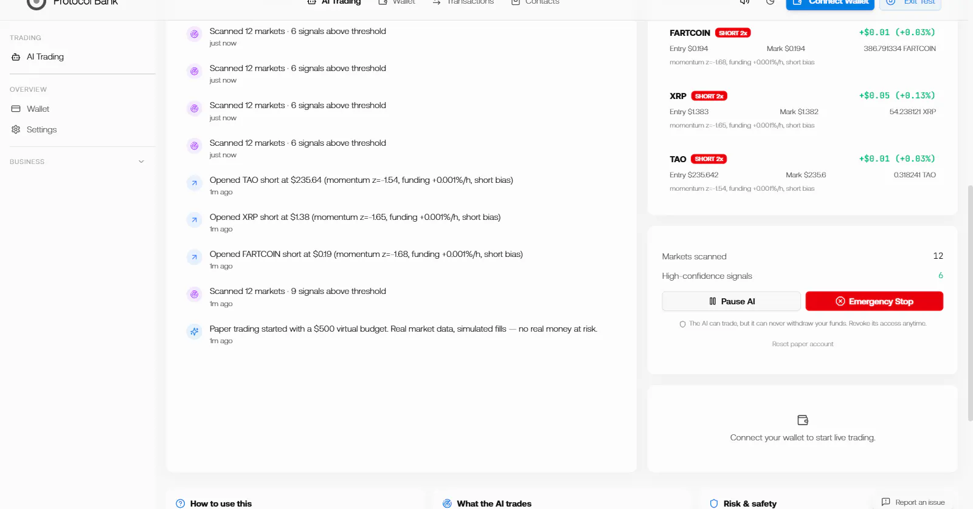The image size is (973, 509).
Task: Click XRP profit value +$0.05 (+0.13%)
Action: coord(897,95)
